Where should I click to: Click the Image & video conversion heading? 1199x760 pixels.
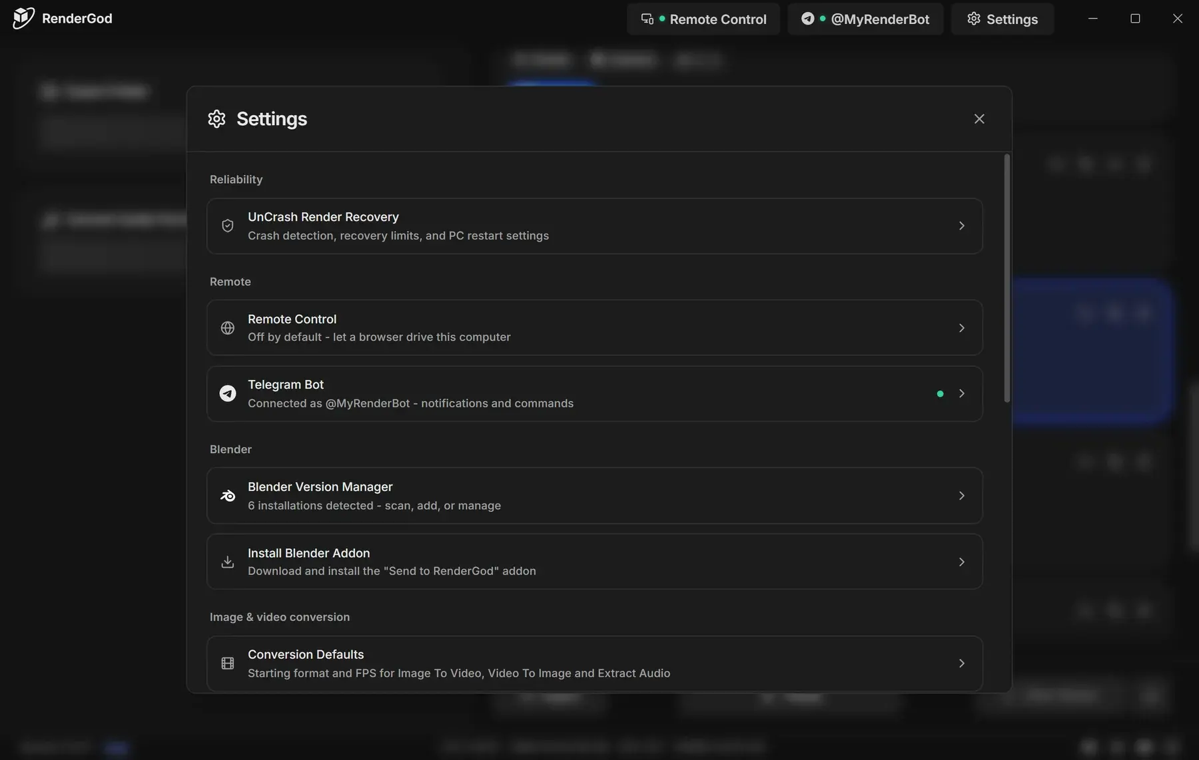point(280,617)
